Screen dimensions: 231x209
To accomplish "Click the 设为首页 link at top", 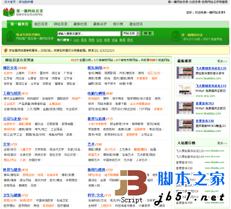I will coord(10,2).
